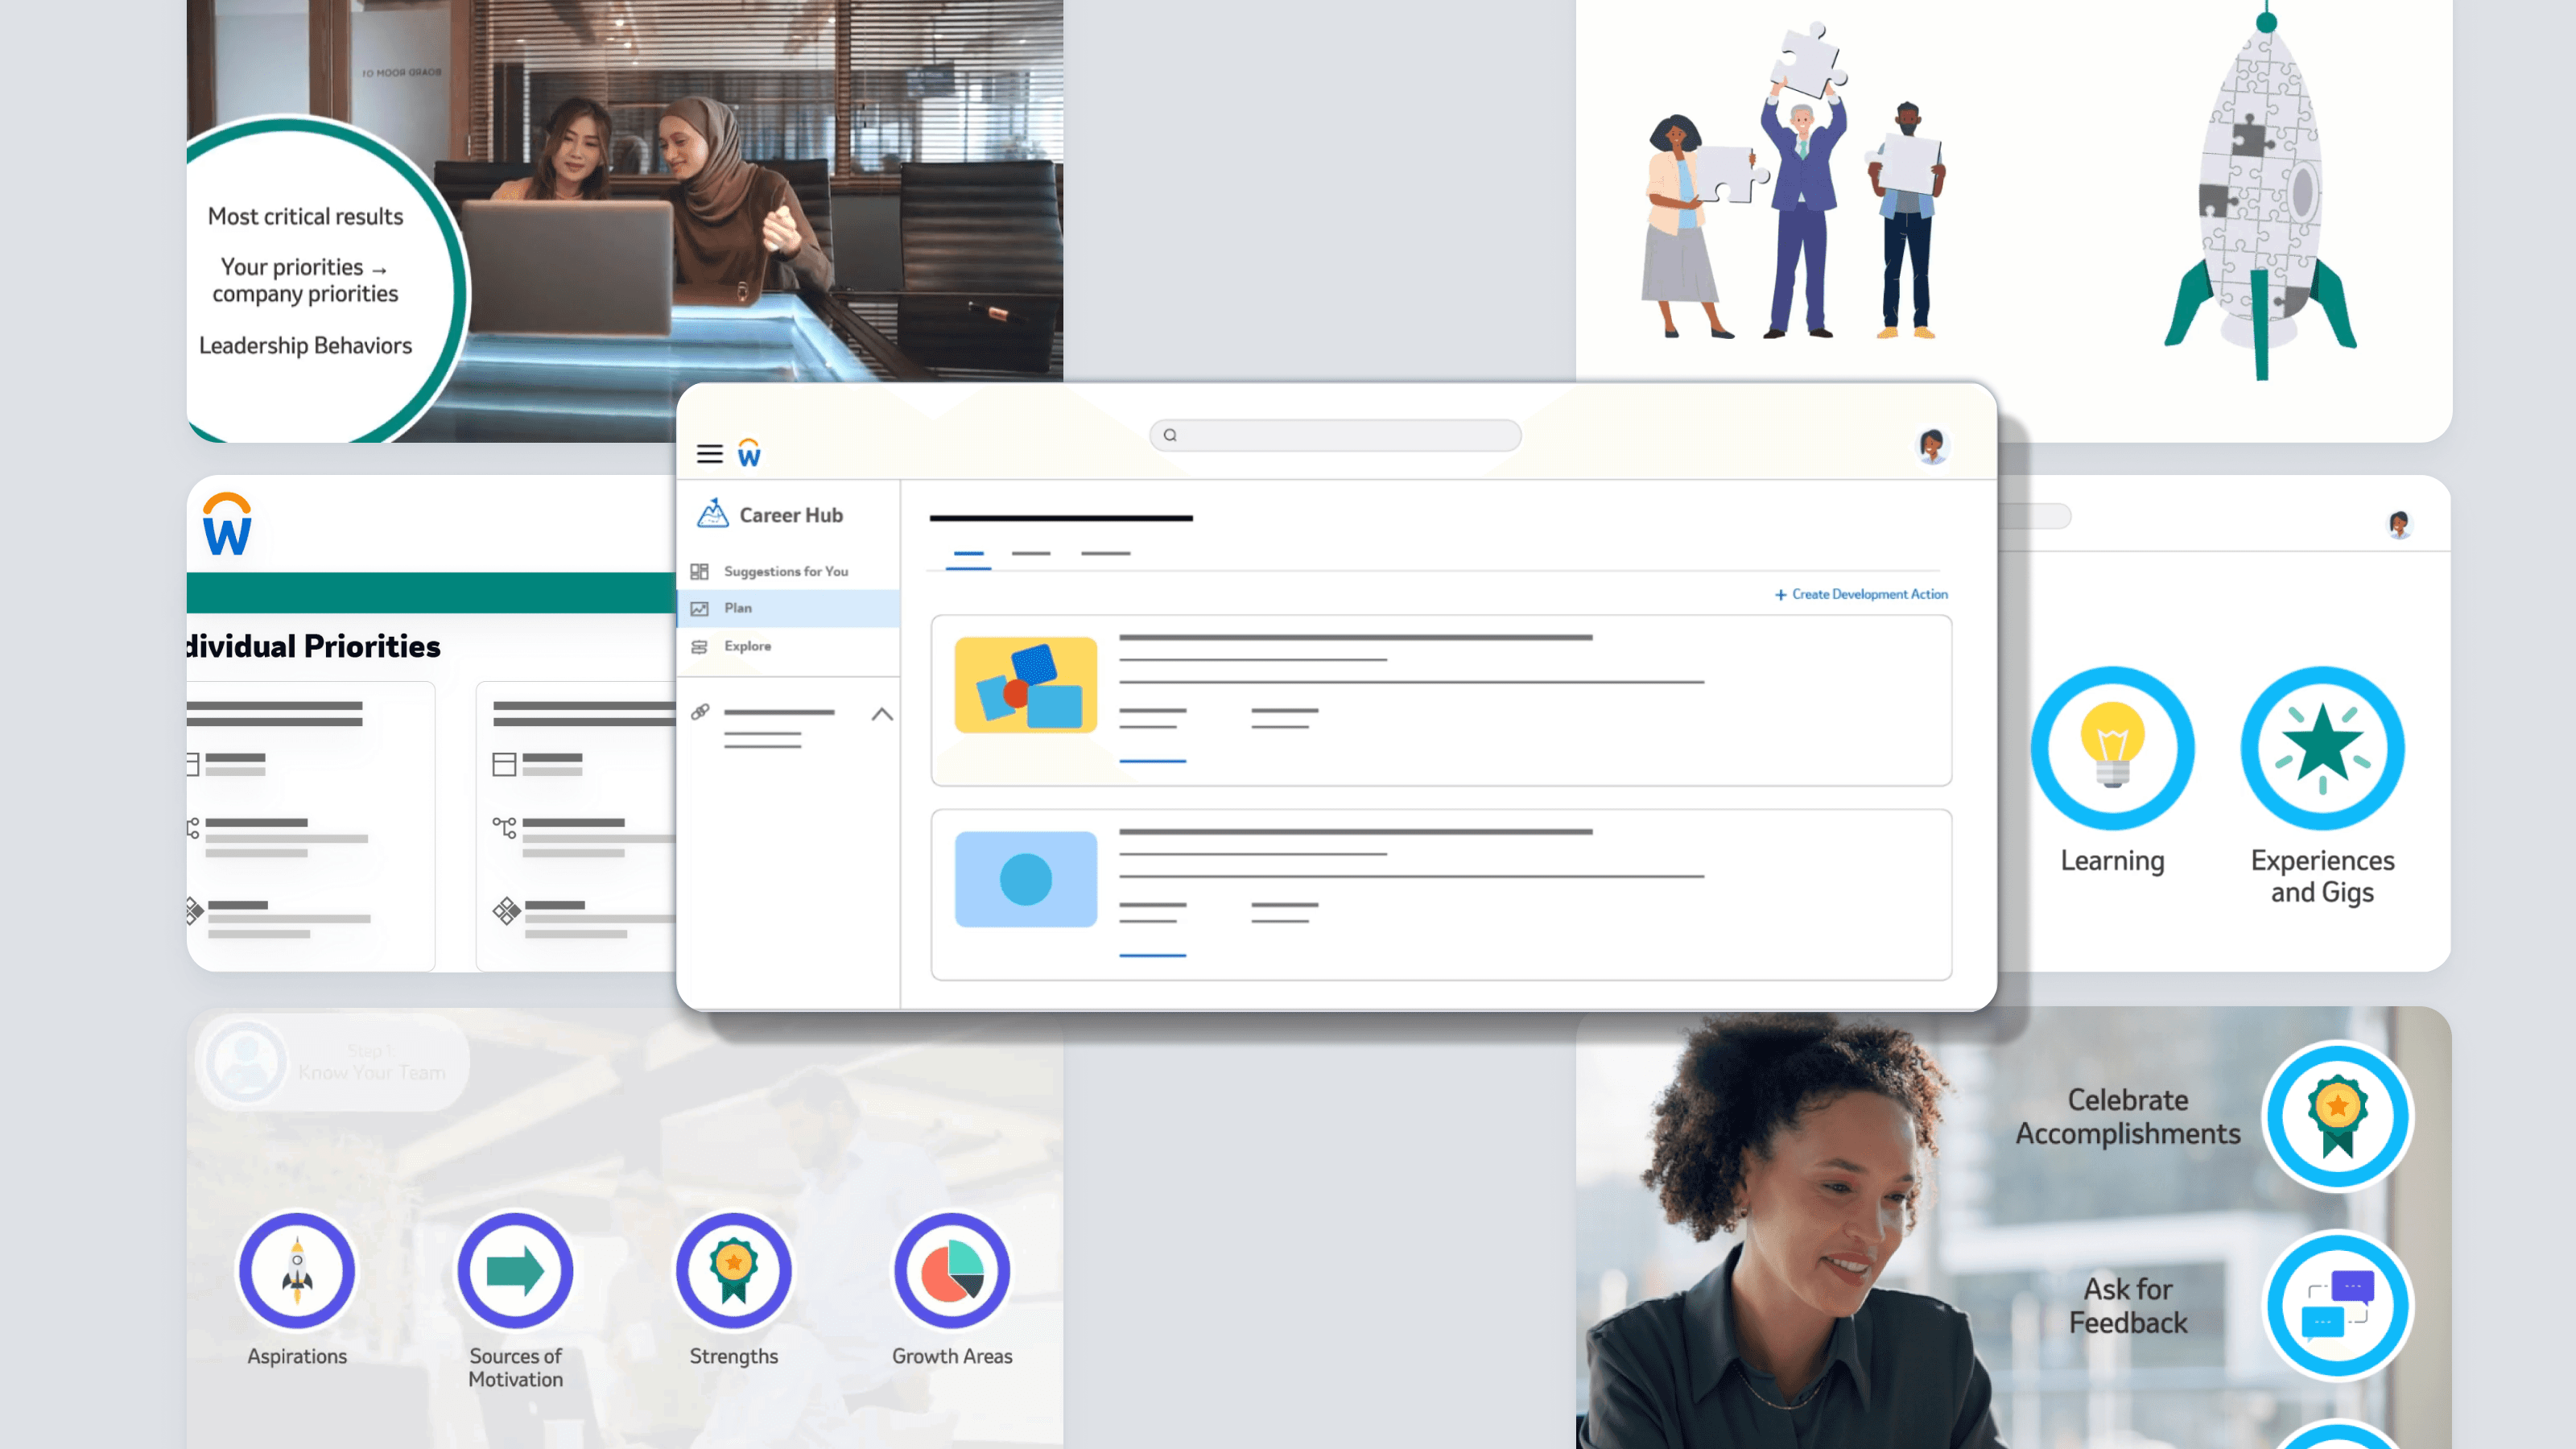The height and width of the screenshot is (1449, 2576).
Task: Click the Learning lightbulb icon
Action: pos(2112,748)
